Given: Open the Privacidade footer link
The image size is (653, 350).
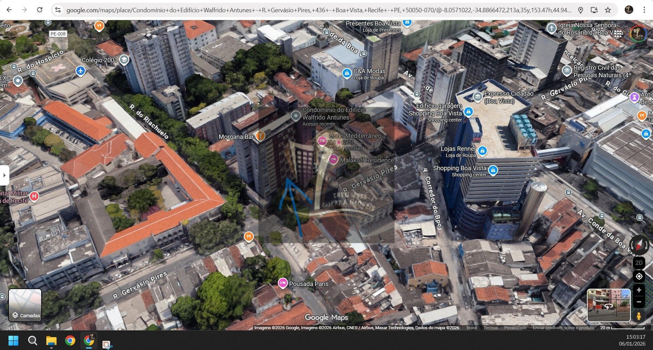Looking at the screenshot, I should click(515, 328).
